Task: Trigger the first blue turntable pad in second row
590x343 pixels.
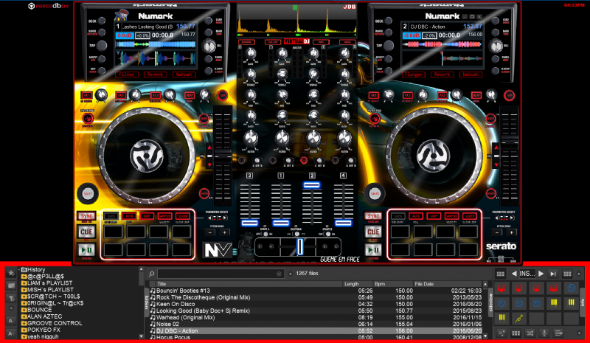Action: pyautogui.click(x=502, y=303)
